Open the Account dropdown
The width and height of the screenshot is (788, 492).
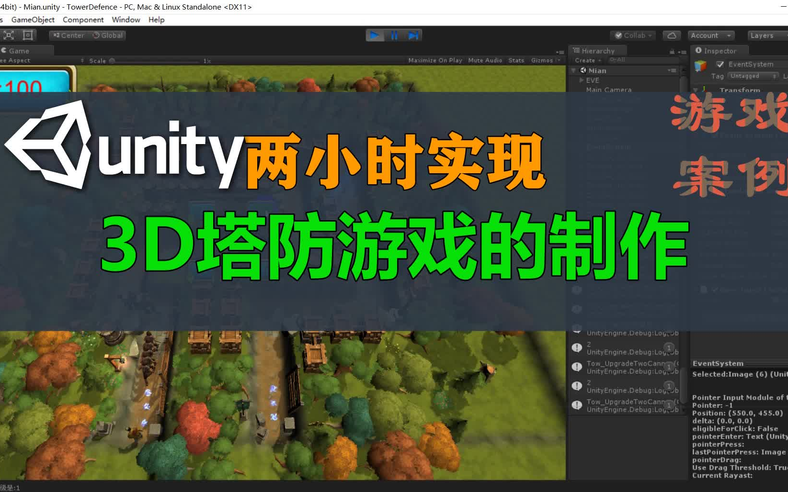(x=711, y=35)
